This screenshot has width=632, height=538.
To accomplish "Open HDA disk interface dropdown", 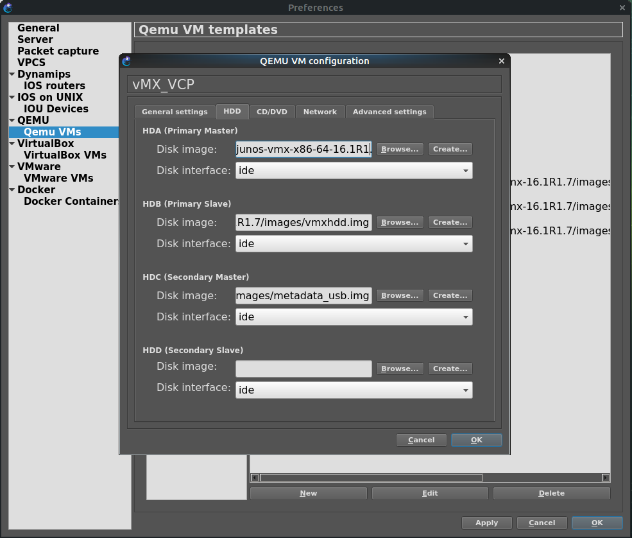I will (354, 171).
